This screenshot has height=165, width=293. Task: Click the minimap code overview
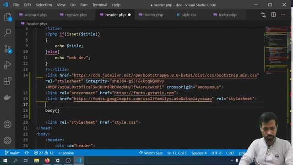[x=276, y=50]
